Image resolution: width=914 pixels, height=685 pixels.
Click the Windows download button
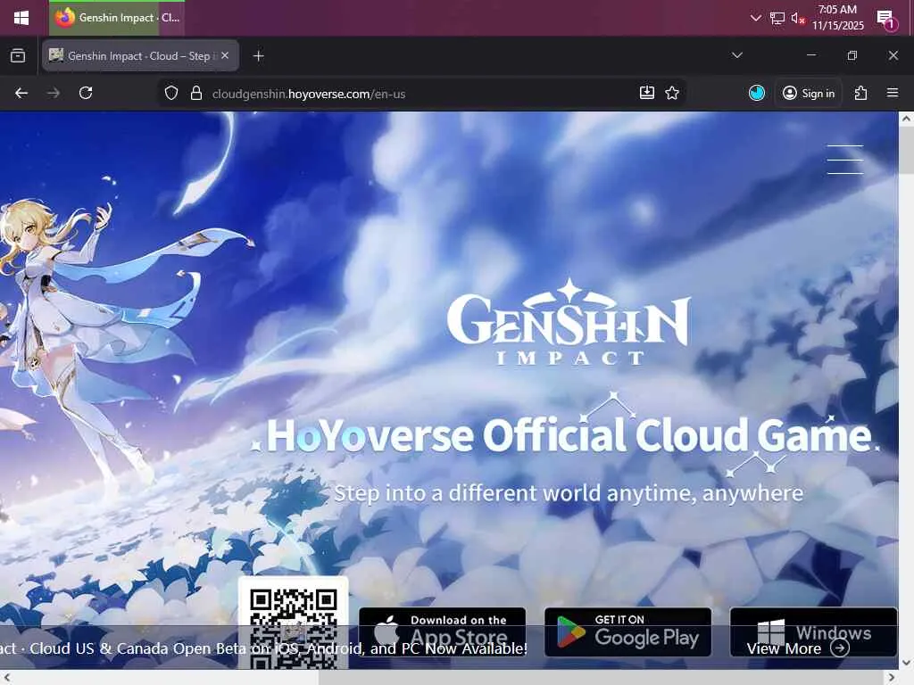point(813,632)
